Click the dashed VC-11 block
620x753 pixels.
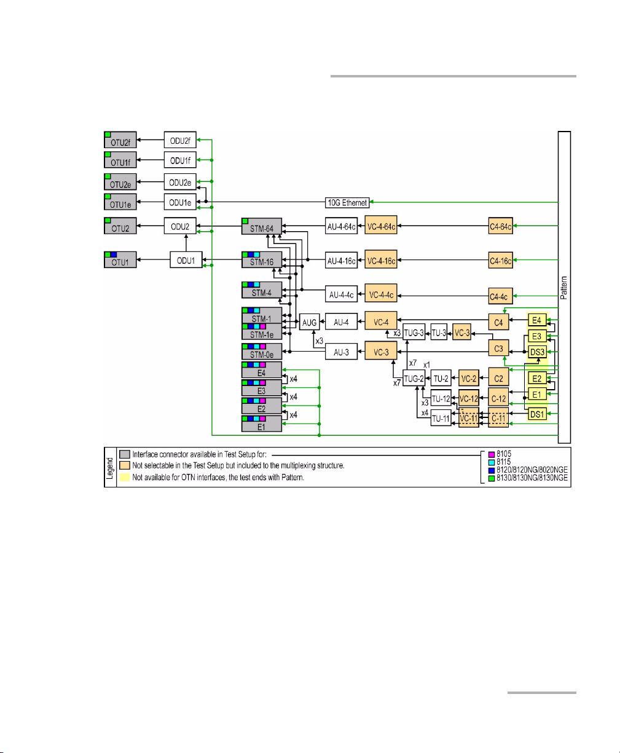(468, 417)
